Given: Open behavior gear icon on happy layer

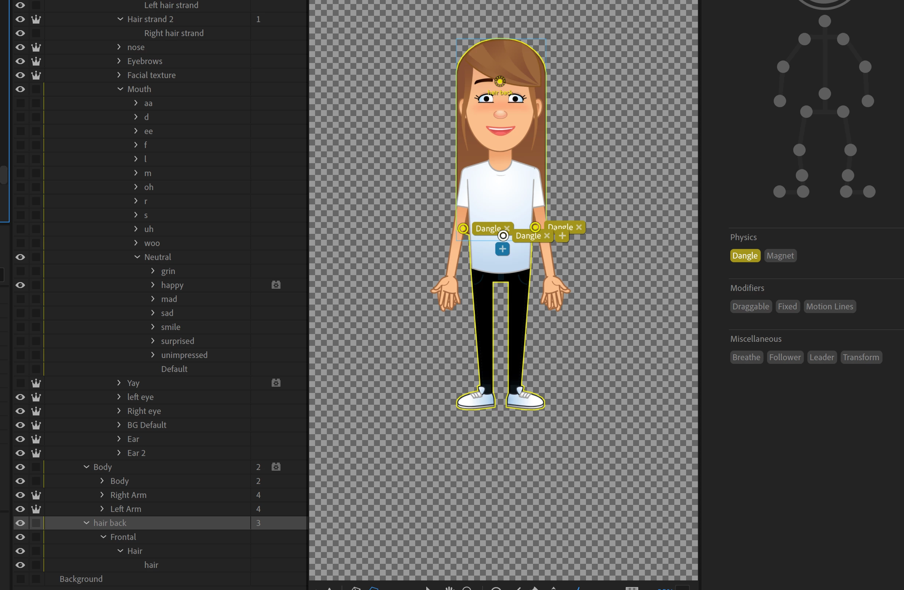Looking at the screenshot, I should click(276, 285).
